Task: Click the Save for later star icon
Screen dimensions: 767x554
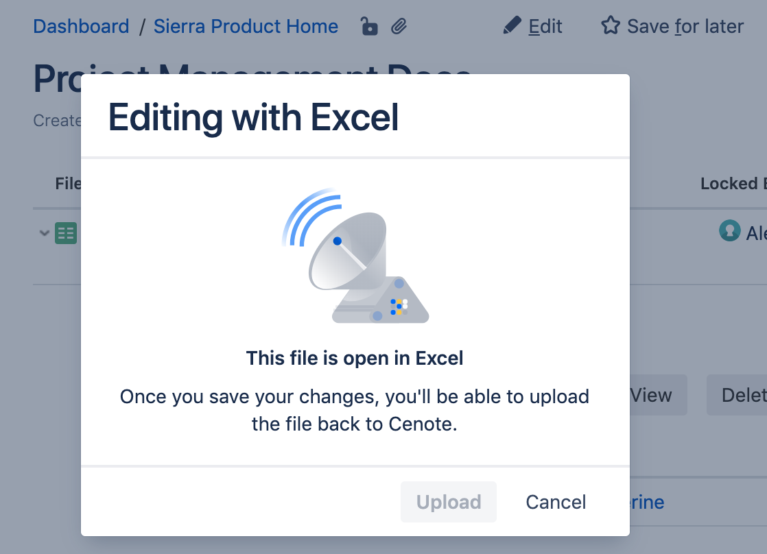Action: point(610,26)
